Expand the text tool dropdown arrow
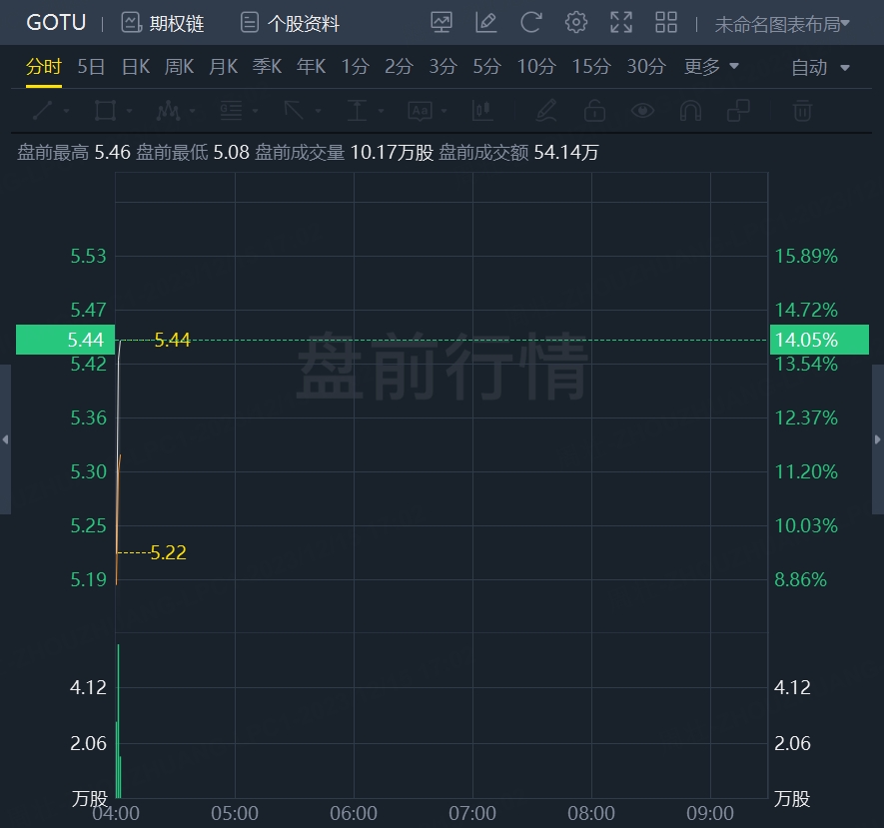This screenshot has height=828, width=884. 443,111
